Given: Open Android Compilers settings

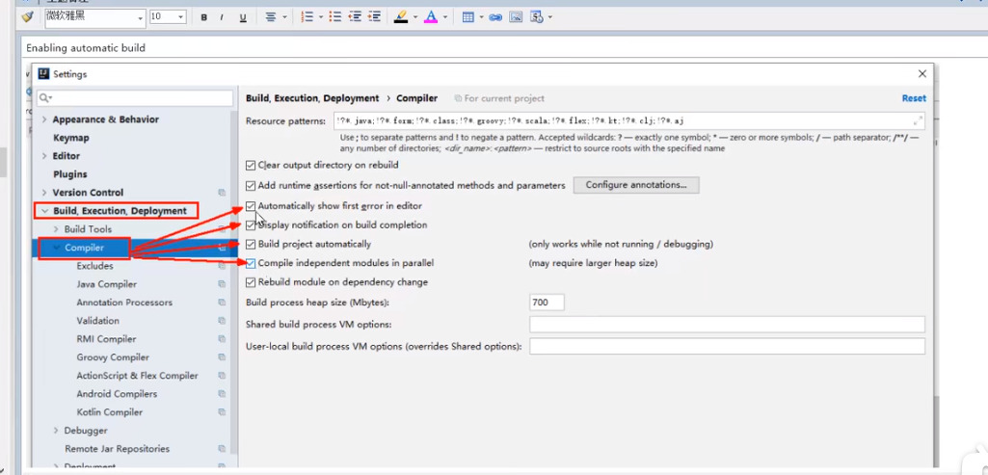Looking at the screenshot, I should (117, 394).
